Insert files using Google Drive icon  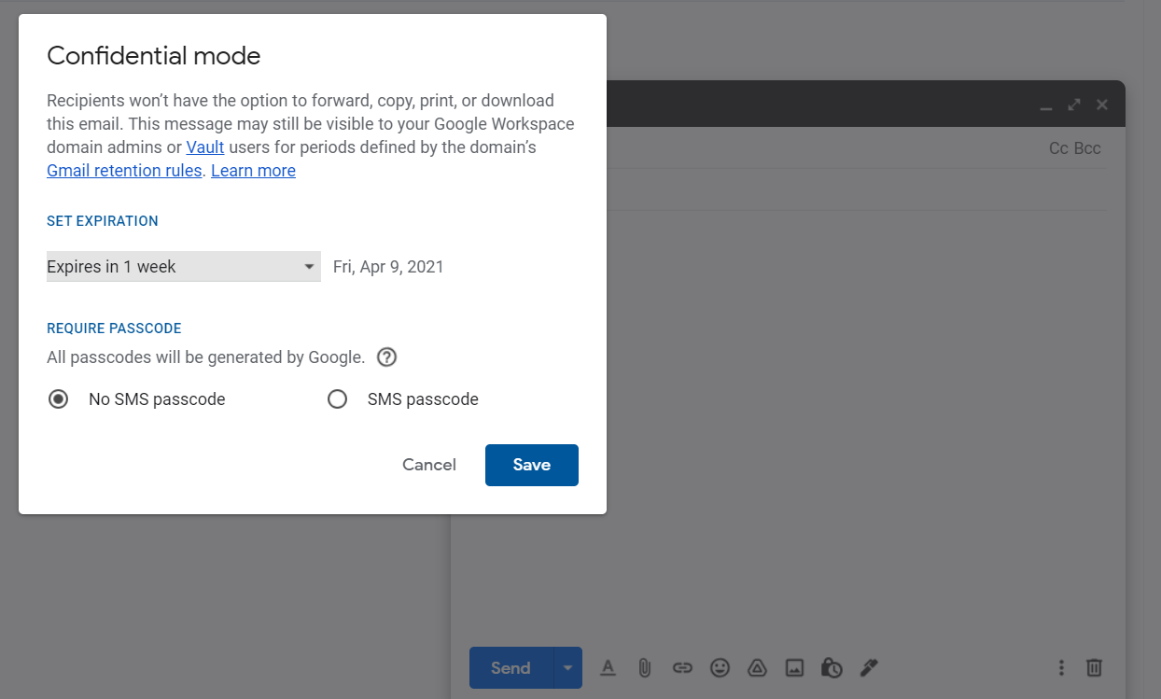757,667
